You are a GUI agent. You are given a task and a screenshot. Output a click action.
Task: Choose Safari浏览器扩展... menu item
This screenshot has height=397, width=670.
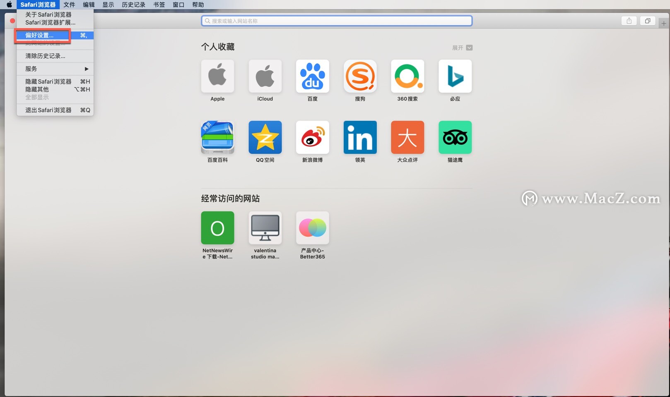pyautogui.click(x=55, y=22)
